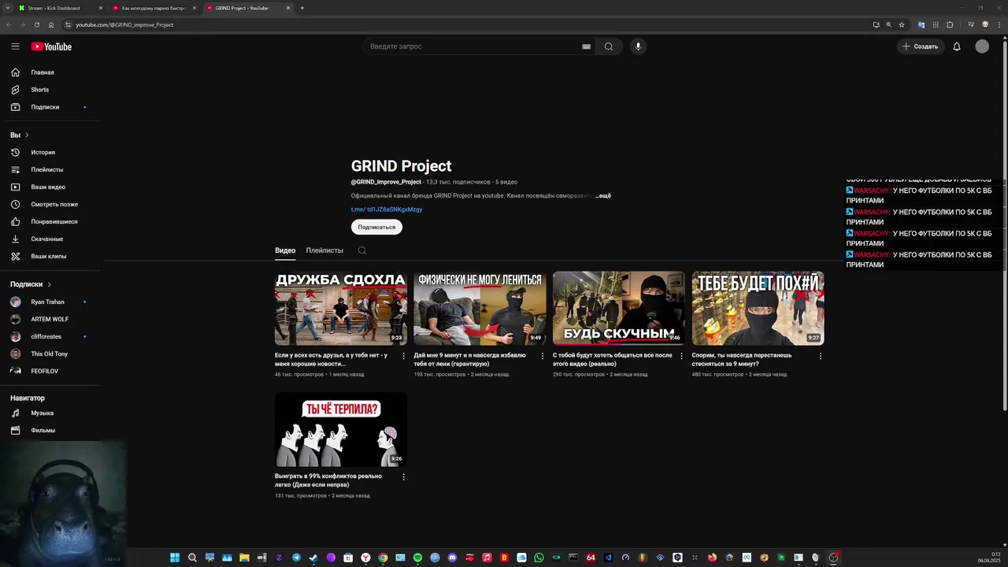Expand the Подписки section chevron in sidebar
The height and width of the screenshot is (567, 1008).
tap(49, 284)
